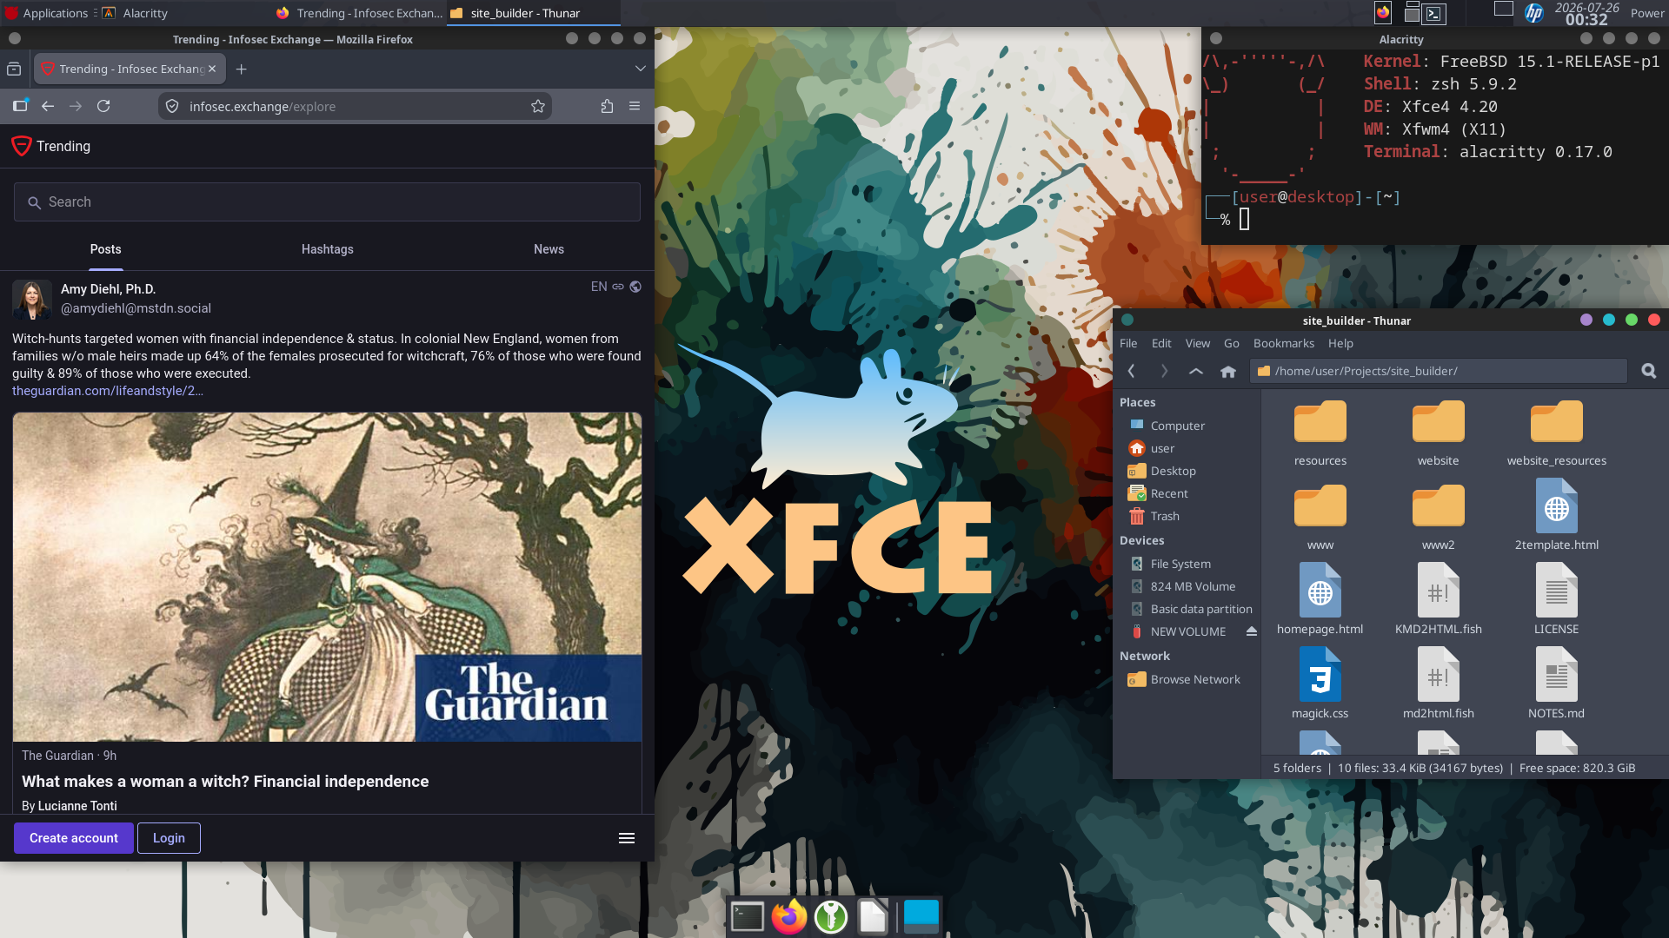Open Thunar File menu

[x=1128, y=343]
